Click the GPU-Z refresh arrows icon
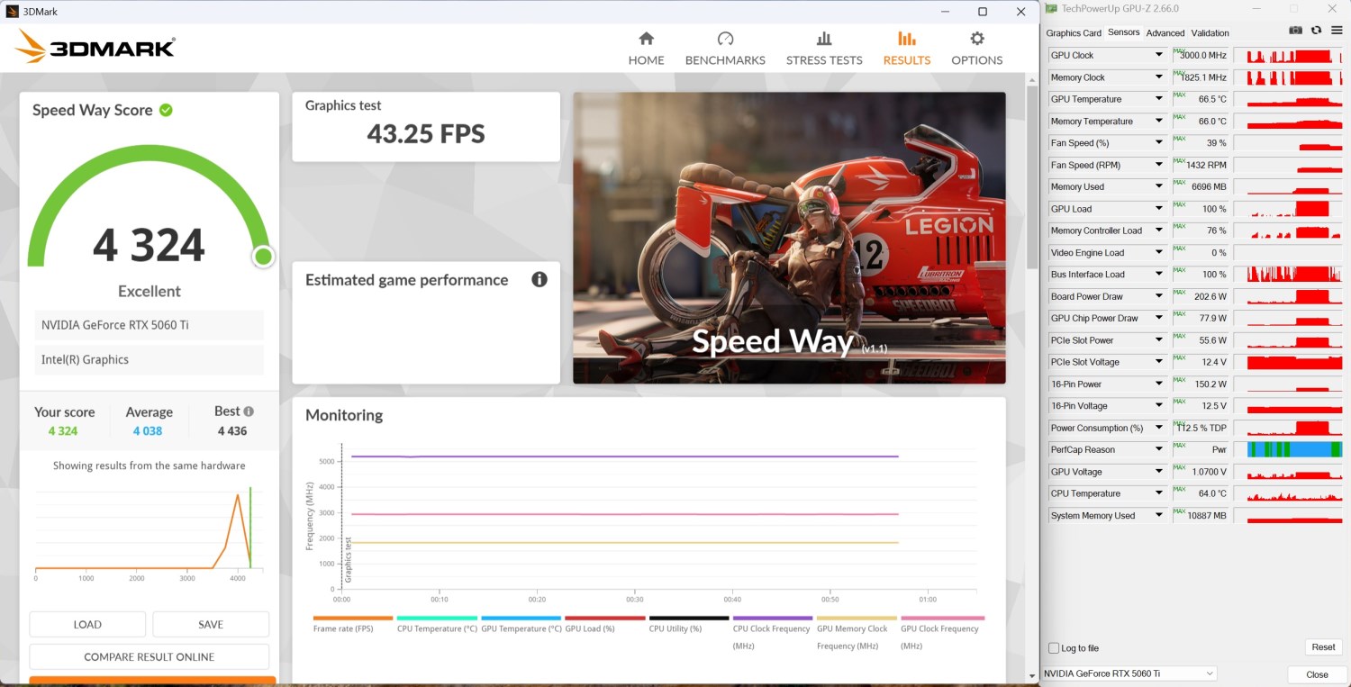1351x687 pixels. [x=1316, y=31]
